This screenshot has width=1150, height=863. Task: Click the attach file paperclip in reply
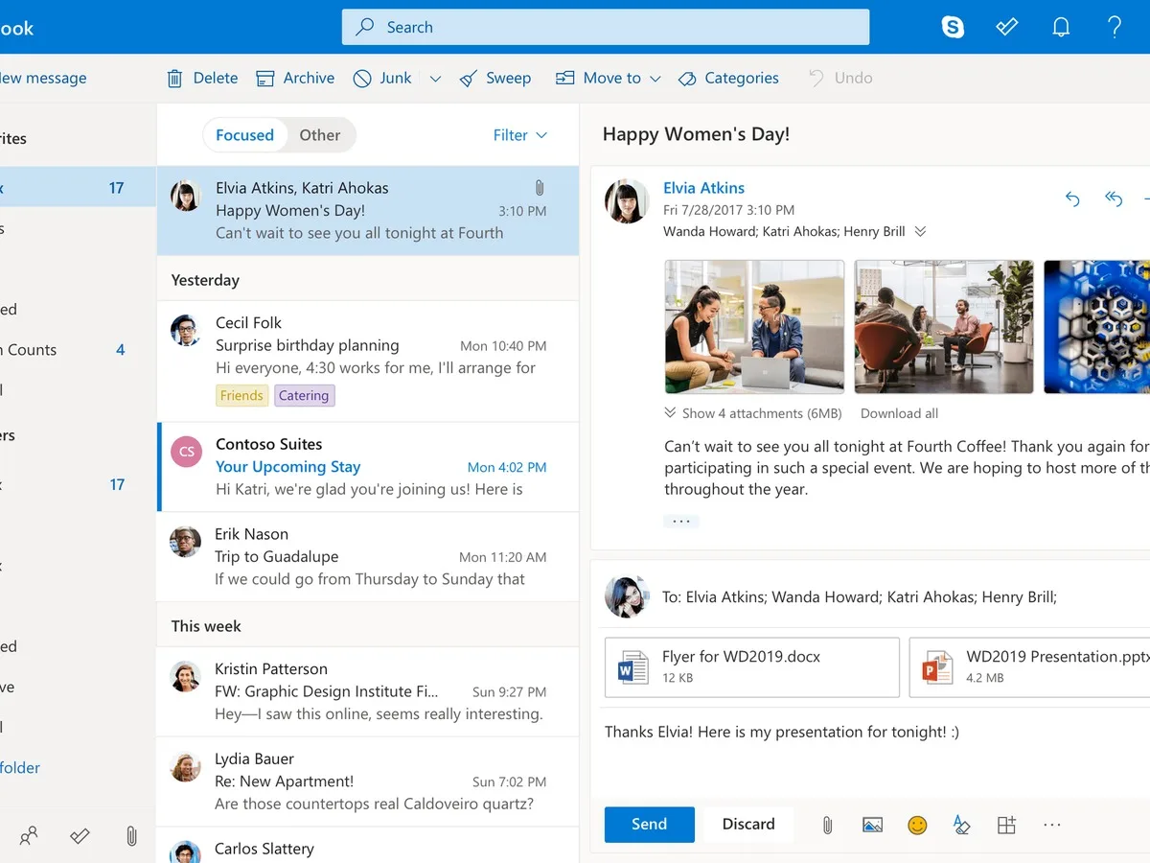click(826, 825)
